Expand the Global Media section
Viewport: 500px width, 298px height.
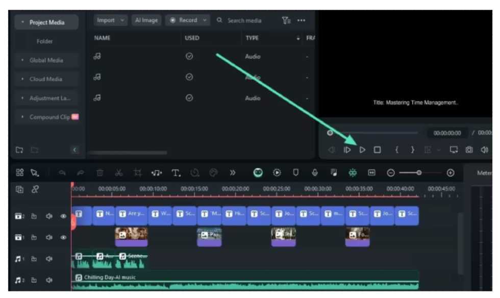point(46,60)
